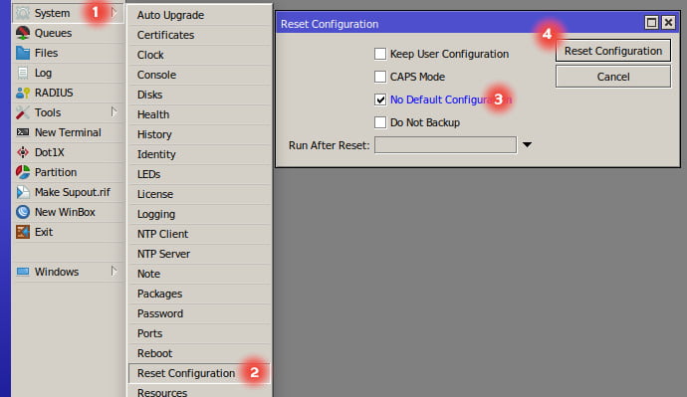
Task: Expand the Tools submenu arrow
Action: coord(114,112)
